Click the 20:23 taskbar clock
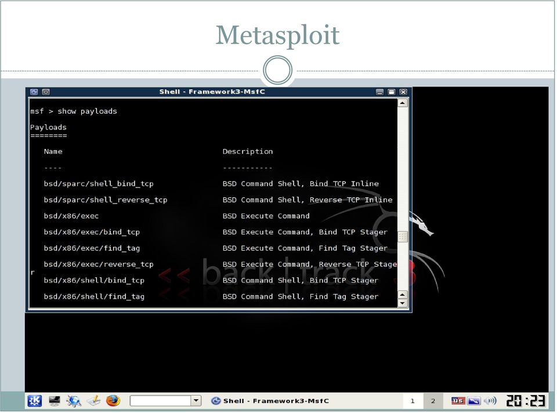 coord(526,401)
